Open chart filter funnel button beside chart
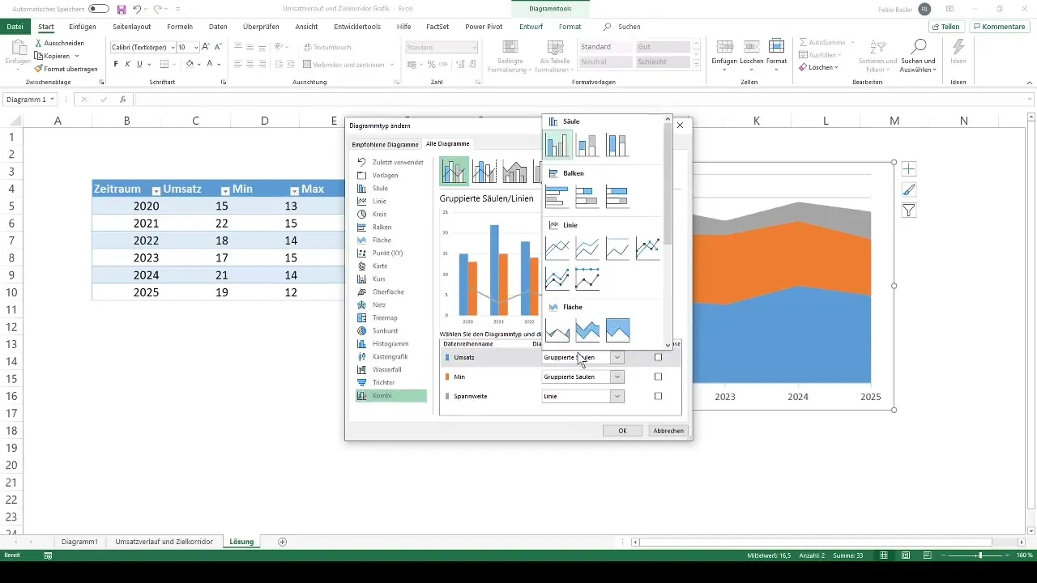Image resolution: width=1037 pixels, height=583 pixels. tap(909, 211)
